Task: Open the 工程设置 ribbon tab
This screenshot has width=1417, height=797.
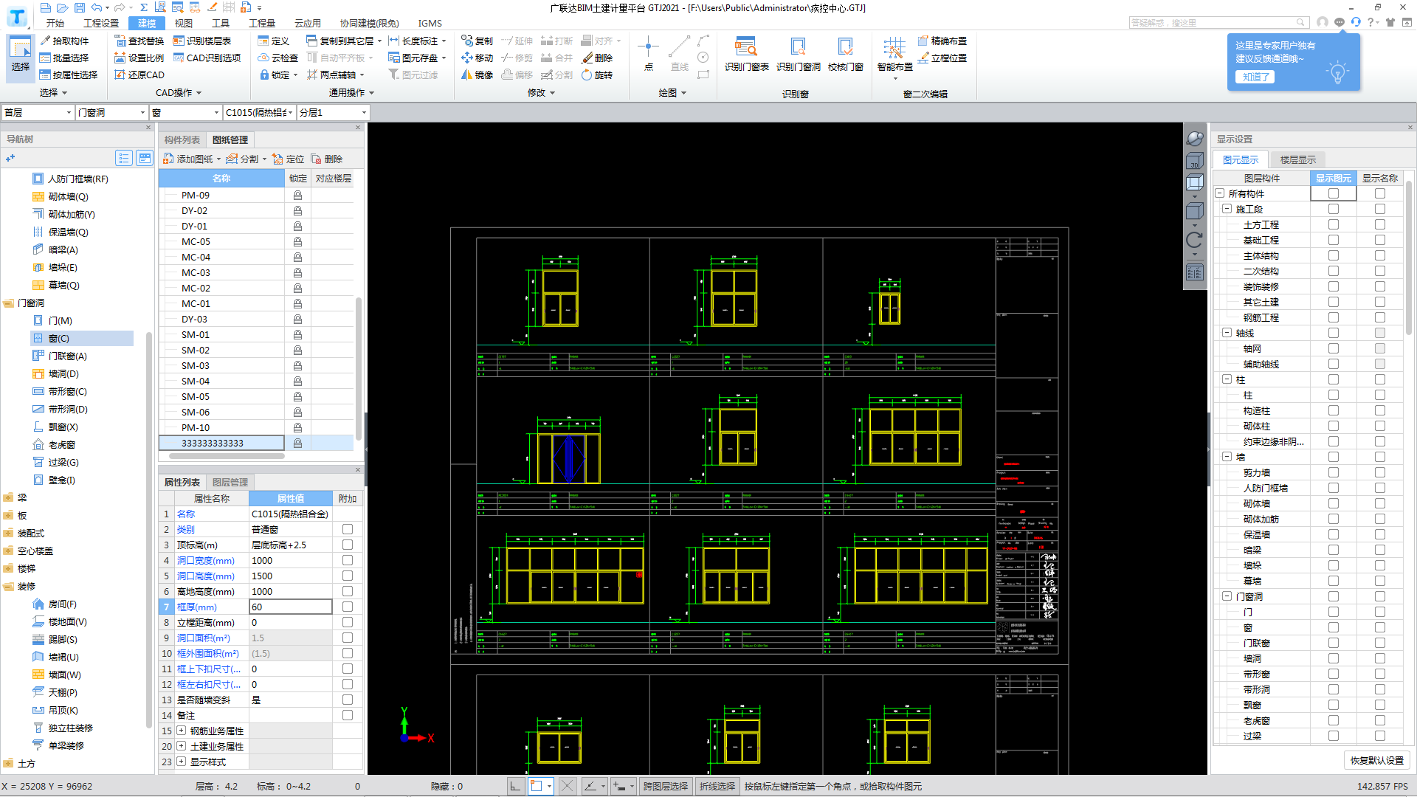Action: (101, 23)
